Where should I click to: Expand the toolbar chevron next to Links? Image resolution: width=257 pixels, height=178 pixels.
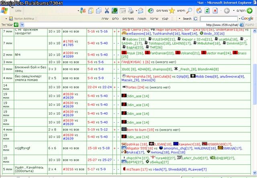(12, 8)
